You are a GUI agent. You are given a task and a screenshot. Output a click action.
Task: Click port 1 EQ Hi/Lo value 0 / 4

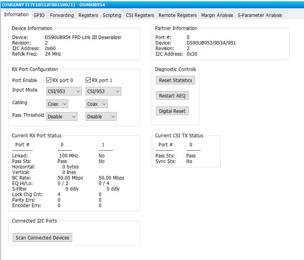(104, 183)
